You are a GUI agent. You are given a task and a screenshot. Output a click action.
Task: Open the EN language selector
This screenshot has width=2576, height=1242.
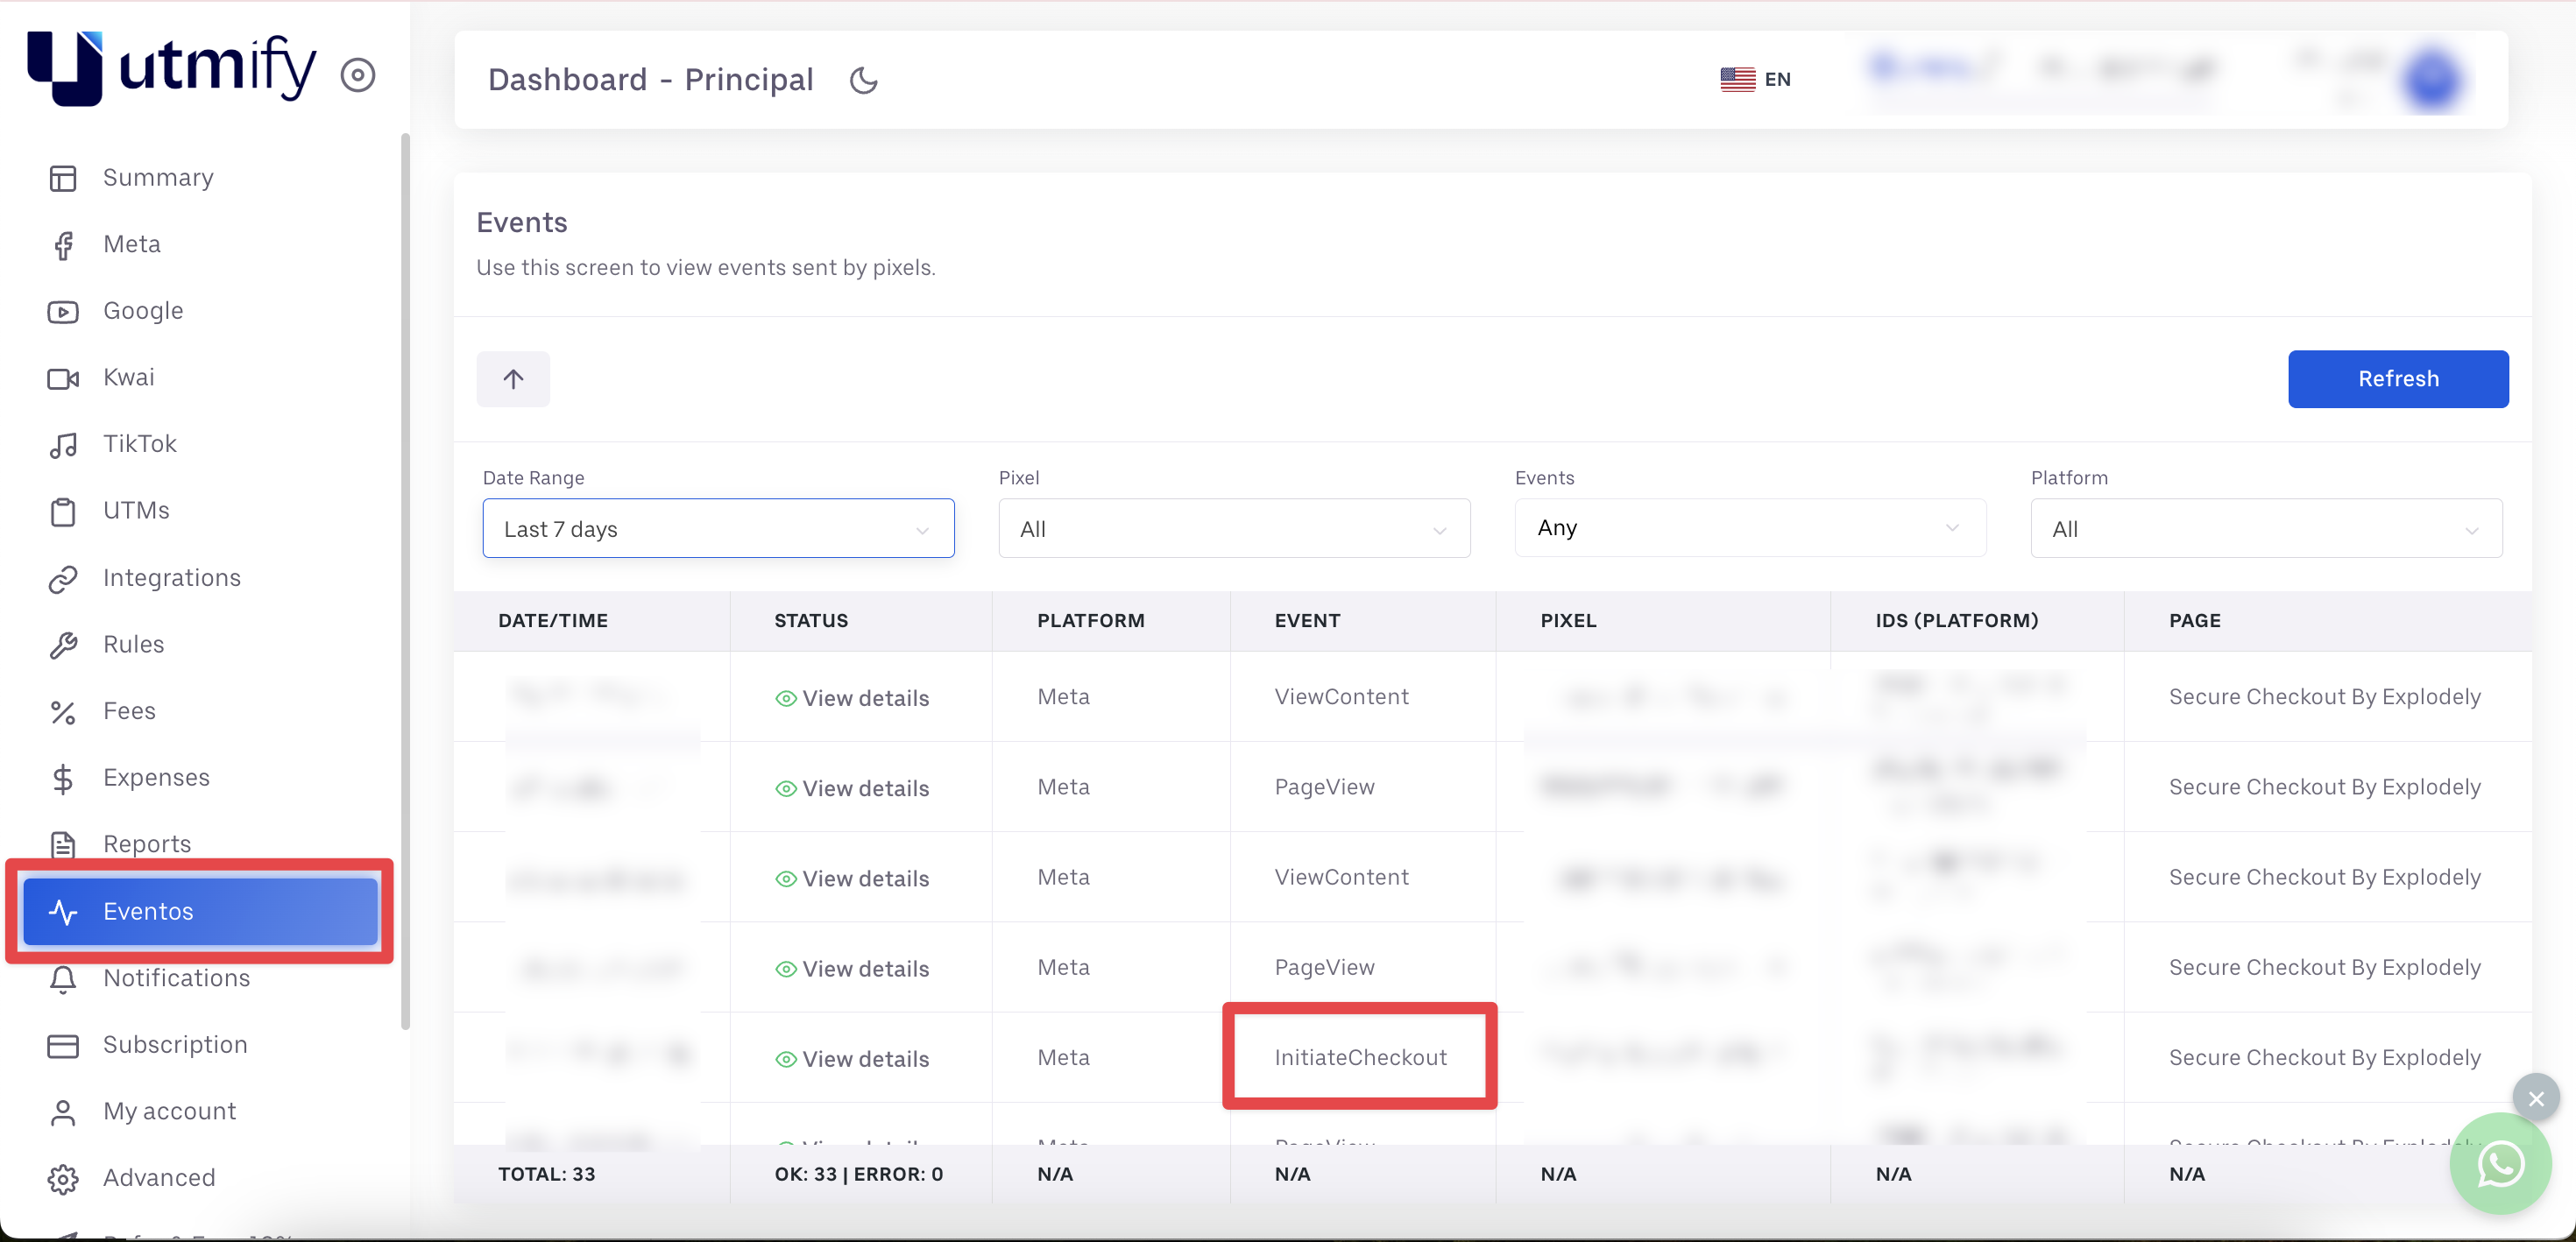click(1756, 79)
